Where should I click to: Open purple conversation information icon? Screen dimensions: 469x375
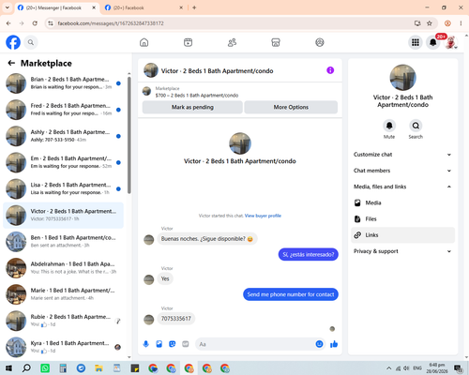330,70
